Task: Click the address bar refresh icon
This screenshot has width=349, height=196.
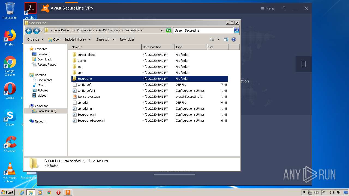Action: point(169,30)
